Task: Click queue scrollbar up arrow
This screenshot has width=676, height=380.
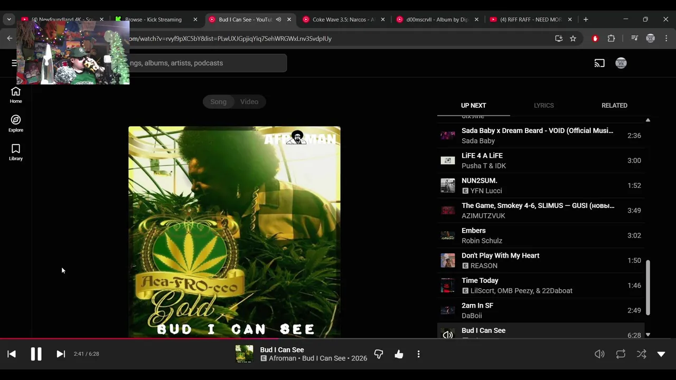Action: coord(648,120)
